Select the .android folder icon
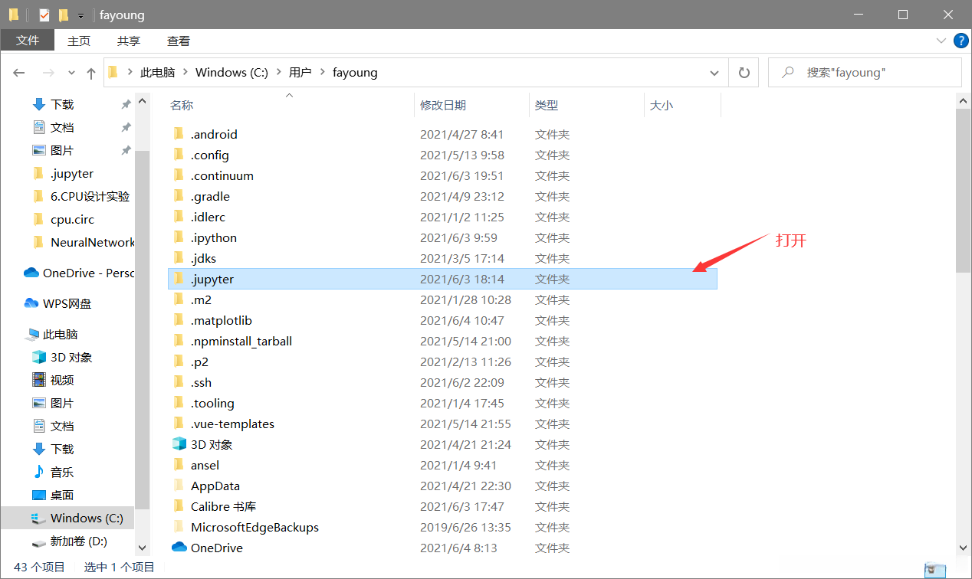 click(179, 134)
